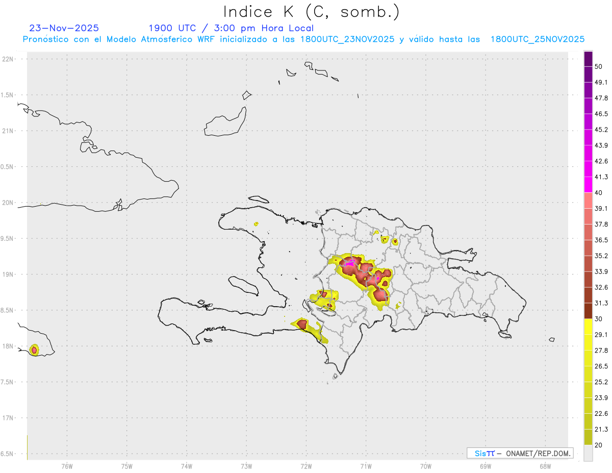Pick the magenta swatch between 40 and 41.3
Screen dimensions: 612x473
[x=588, y=185]
